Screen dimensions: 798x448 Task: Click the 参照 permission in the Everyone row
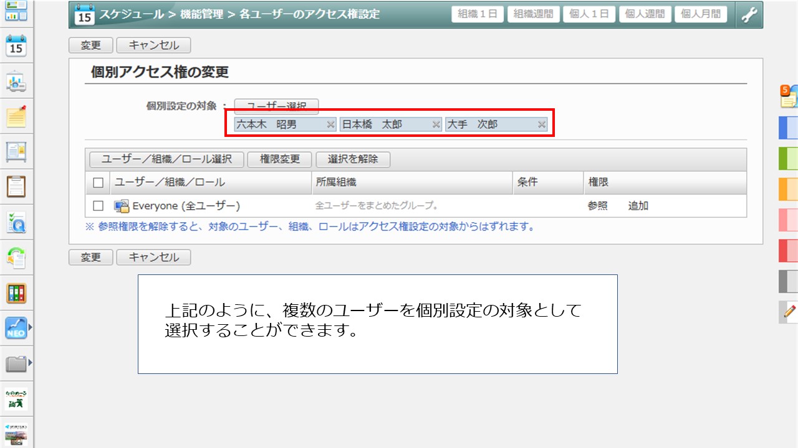tap(597, 206)
